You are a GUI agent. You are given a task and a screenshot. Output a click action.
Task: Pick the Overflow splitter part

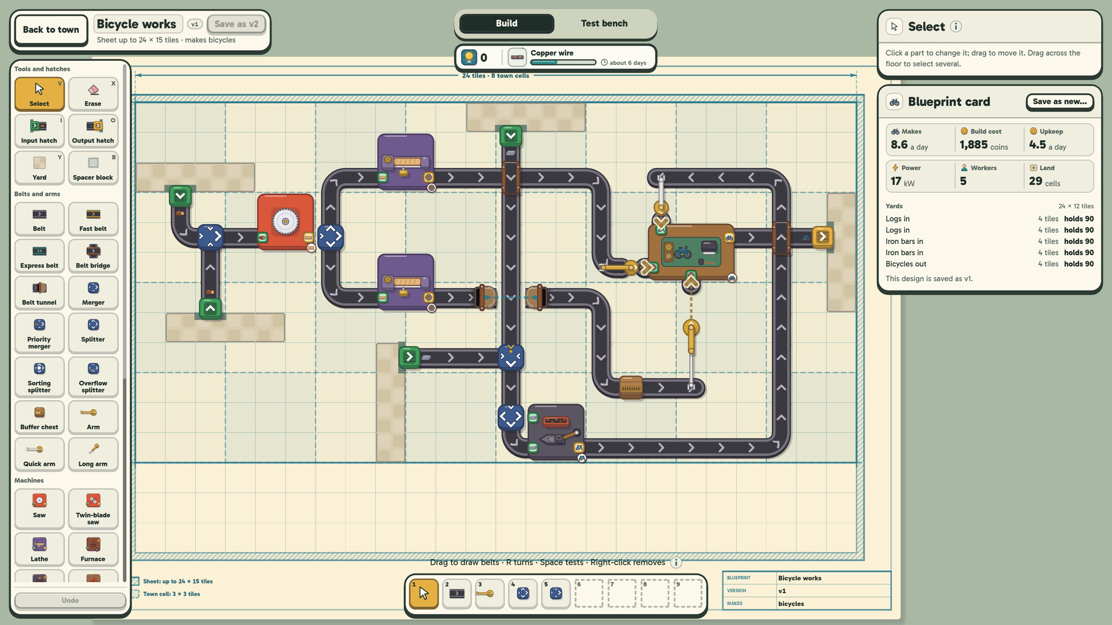tap(93, 377)
